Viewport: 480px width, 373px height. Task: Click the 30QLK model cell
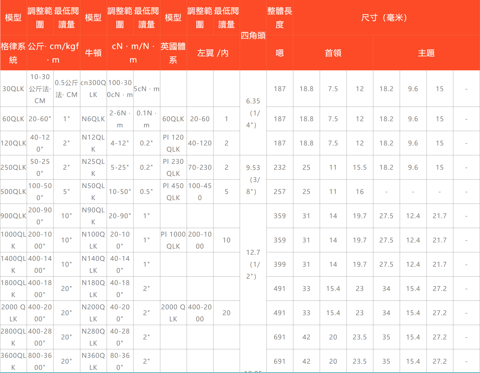[x=13, y=89]
